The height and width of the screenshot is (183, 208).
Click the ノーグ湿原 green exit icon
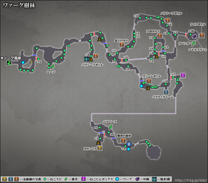(9, 63)
